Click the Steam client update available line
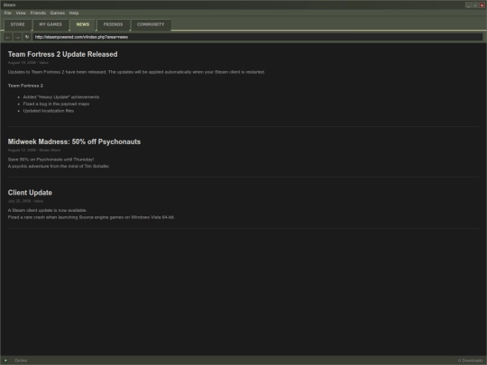 [x=47, y=210]
